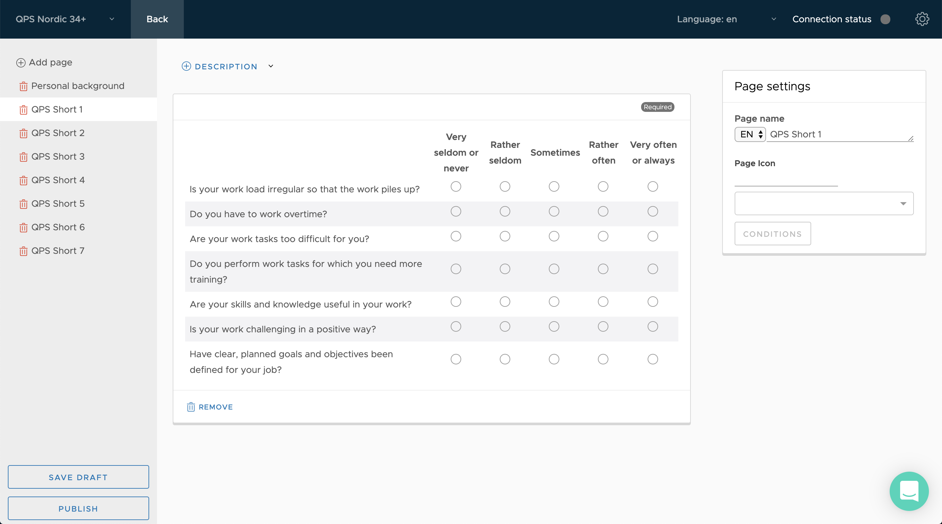The width and height of the screenshot is (942, 524).
Task: Click trash icon beside QPS Short 5
Action: 24,204
